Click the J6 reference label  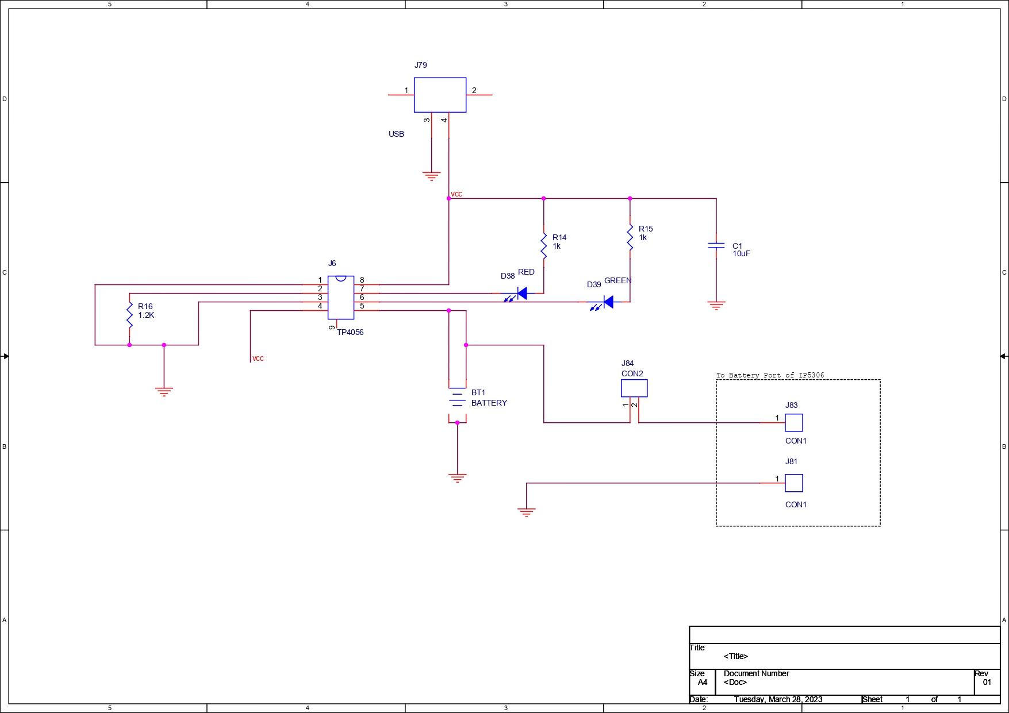332,263
